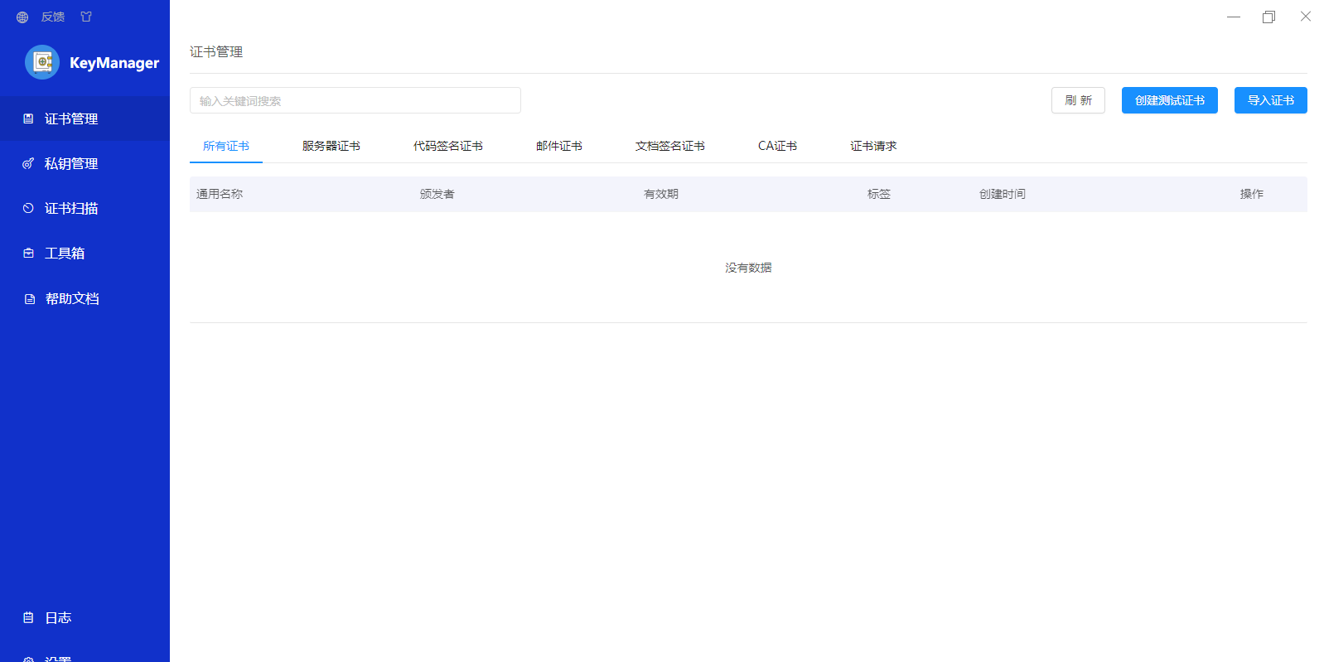Click the 刷新 refresh button

[x=1078, y=100]
